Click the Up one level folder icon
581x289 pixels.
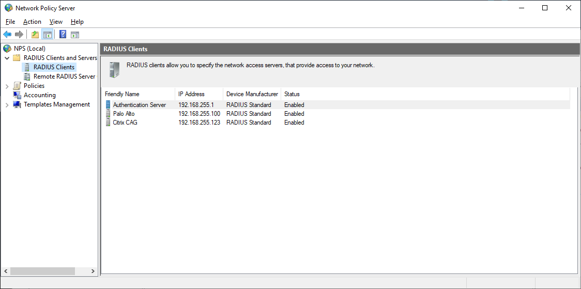click(35, 35)
